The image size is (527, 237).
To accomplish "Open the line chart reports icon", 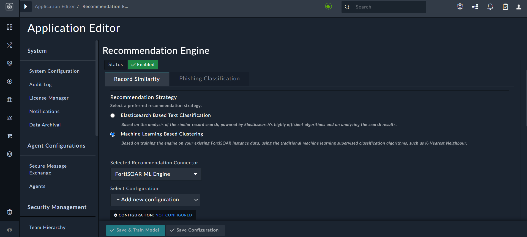I will tap(10, 118).
